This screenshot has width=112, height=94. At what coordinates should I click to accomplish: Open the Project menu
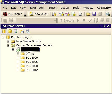(x=52, y=8)
